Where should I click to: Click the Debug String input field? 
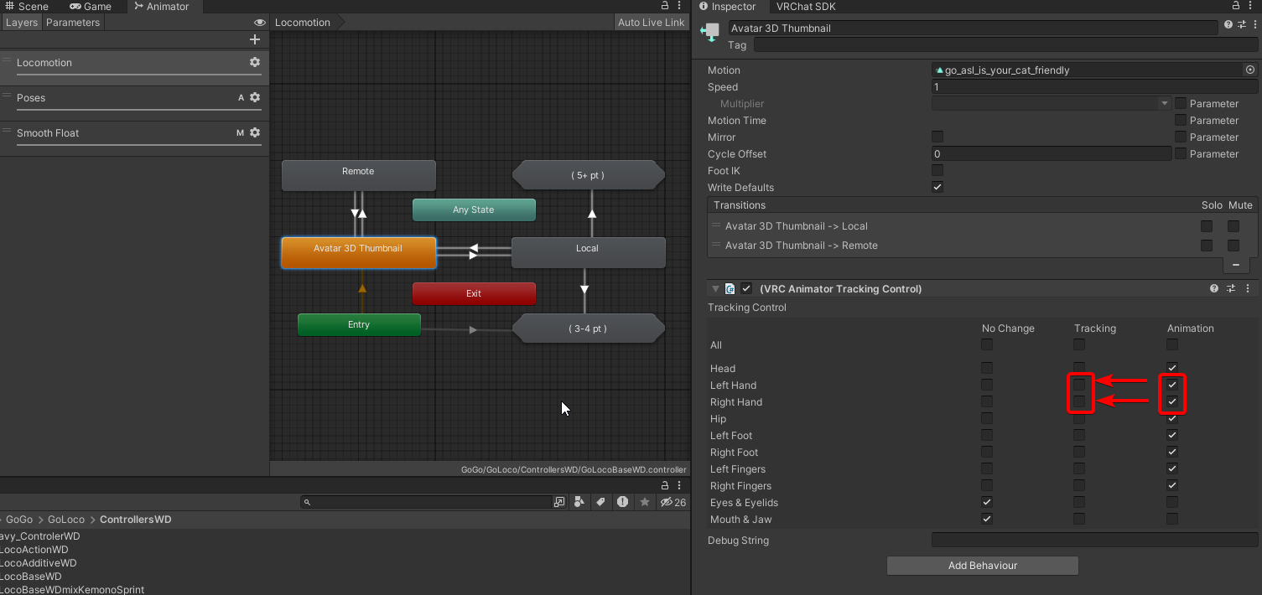coord(1094,541)
